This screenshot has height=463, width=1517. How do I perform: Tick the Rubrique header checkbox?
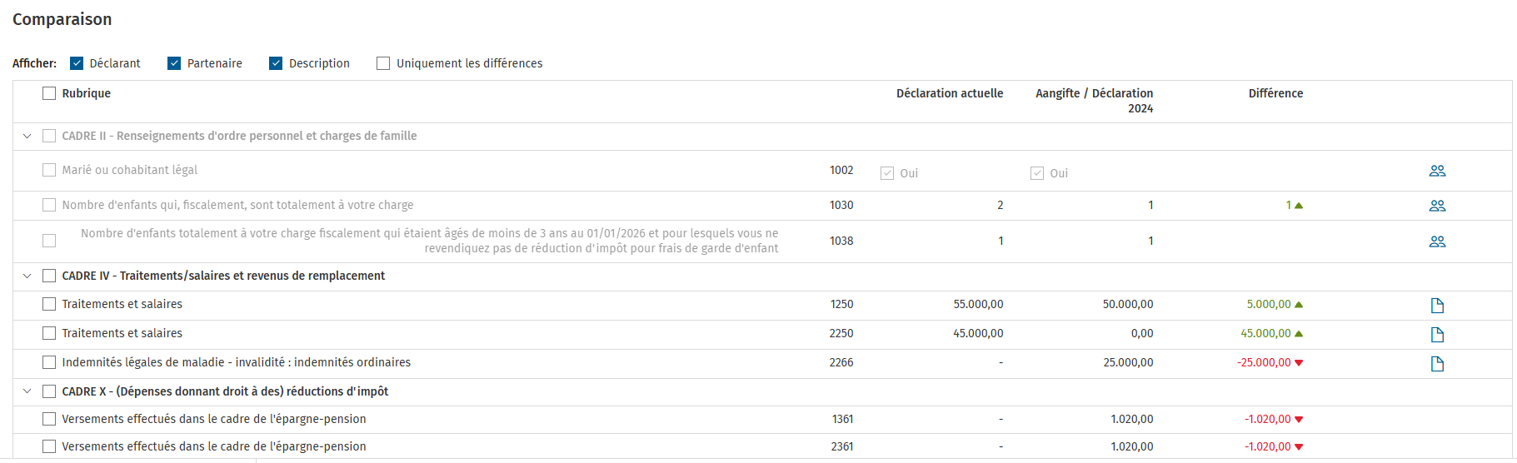click(x=49, y=93)
